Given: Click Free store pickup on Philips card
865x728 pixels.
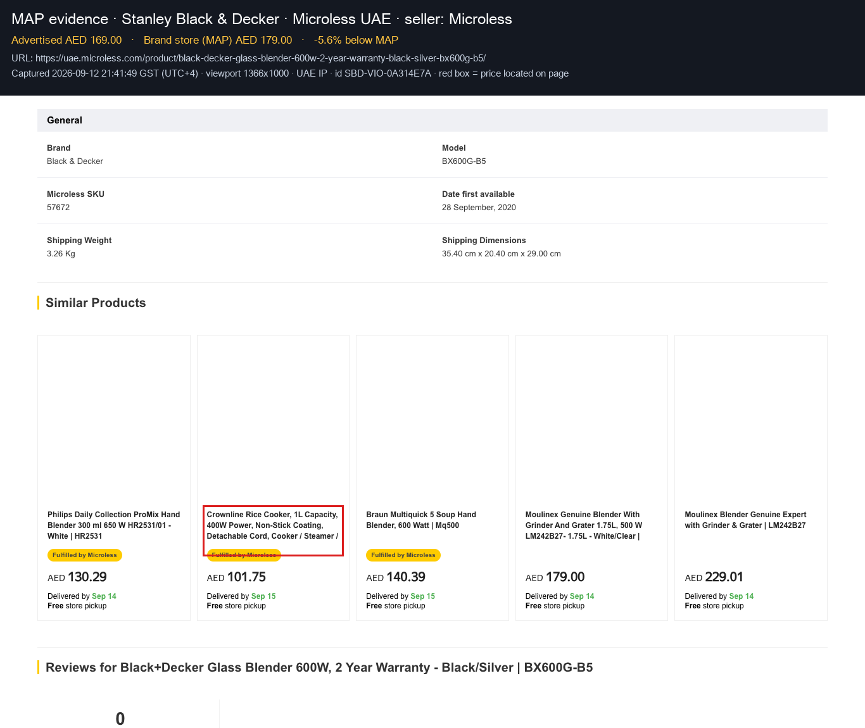Looking at the screenshot, I should tap(77, 606).
